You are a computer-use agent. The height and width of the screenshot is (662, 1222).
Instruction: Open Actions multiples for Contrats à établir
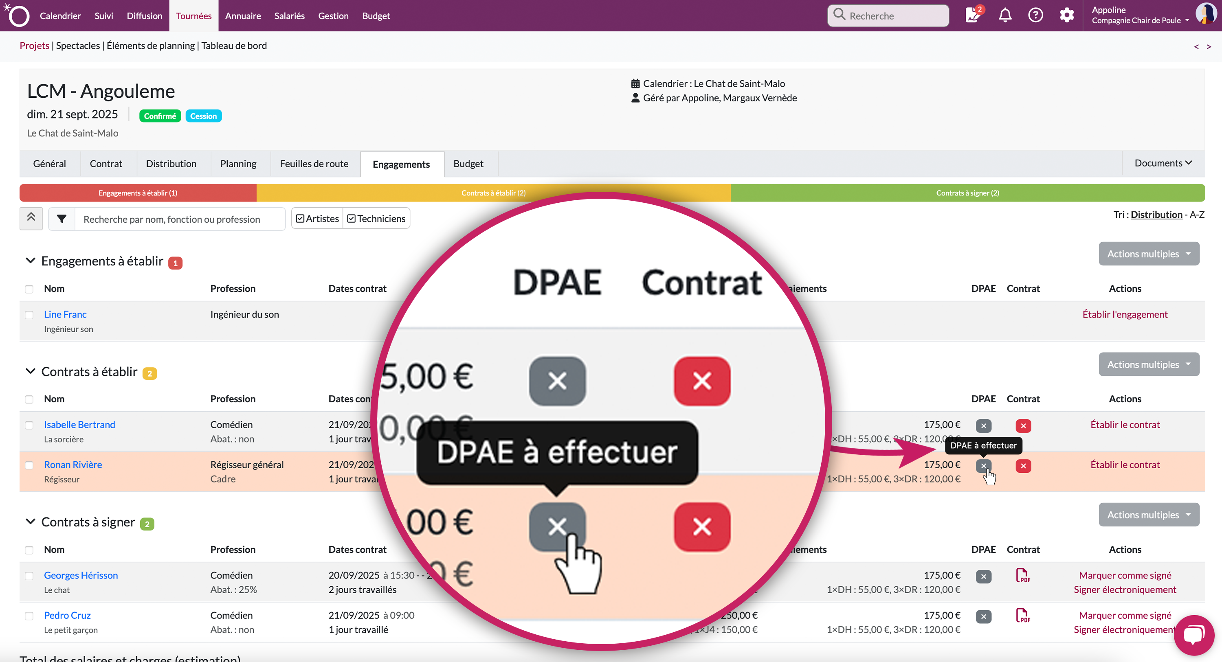click(x=1148, y=364)
